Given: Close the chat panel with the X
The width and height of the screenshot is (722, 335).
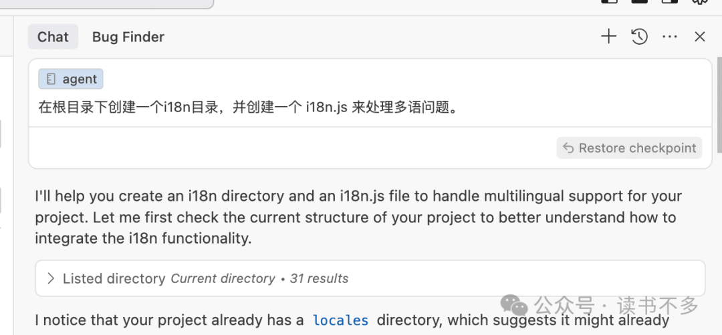Looking at the screenshot, I should (x=700, y=37).
